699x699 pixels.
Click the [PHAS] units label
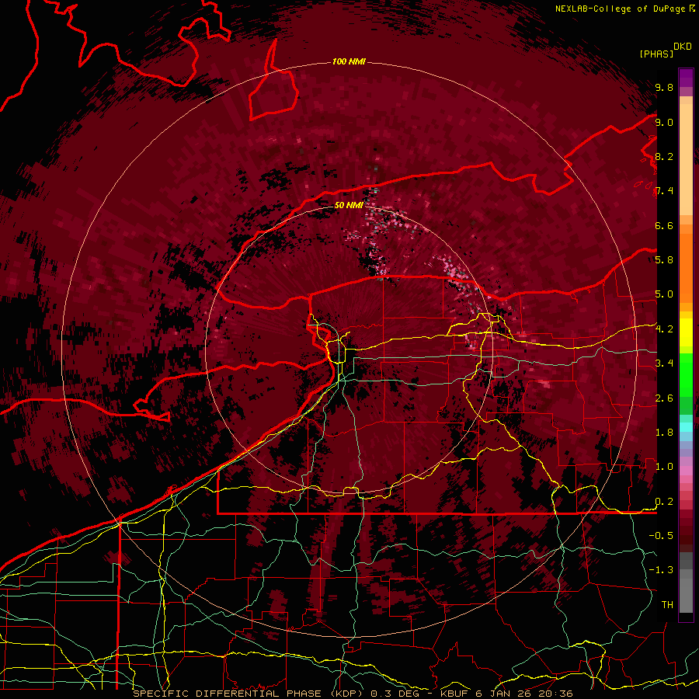[656, 54]
